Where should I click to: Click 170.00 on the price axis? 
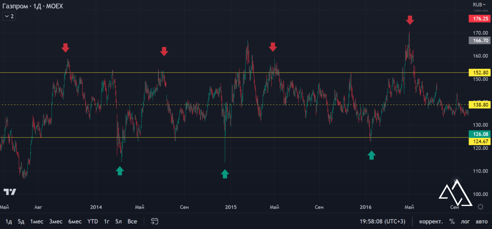click(480, 33)
